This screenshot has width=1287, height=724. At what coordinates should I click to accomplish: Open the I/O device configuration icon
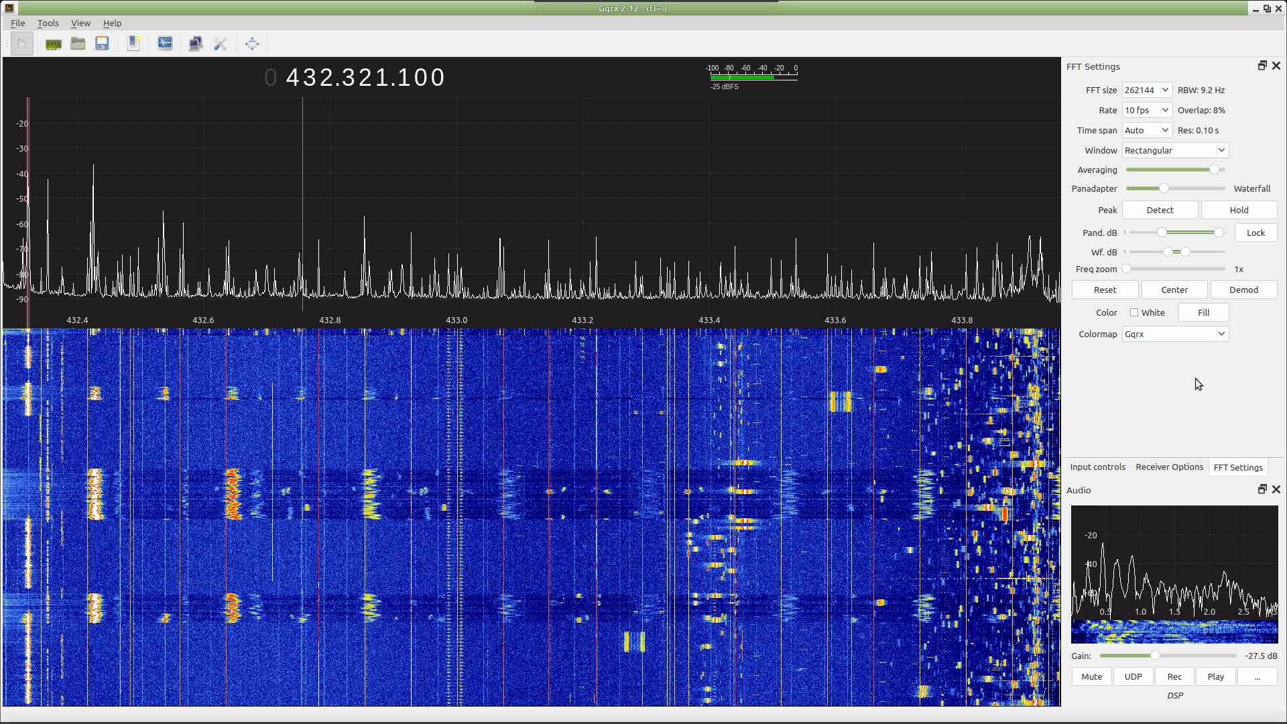tap(53, 44)
